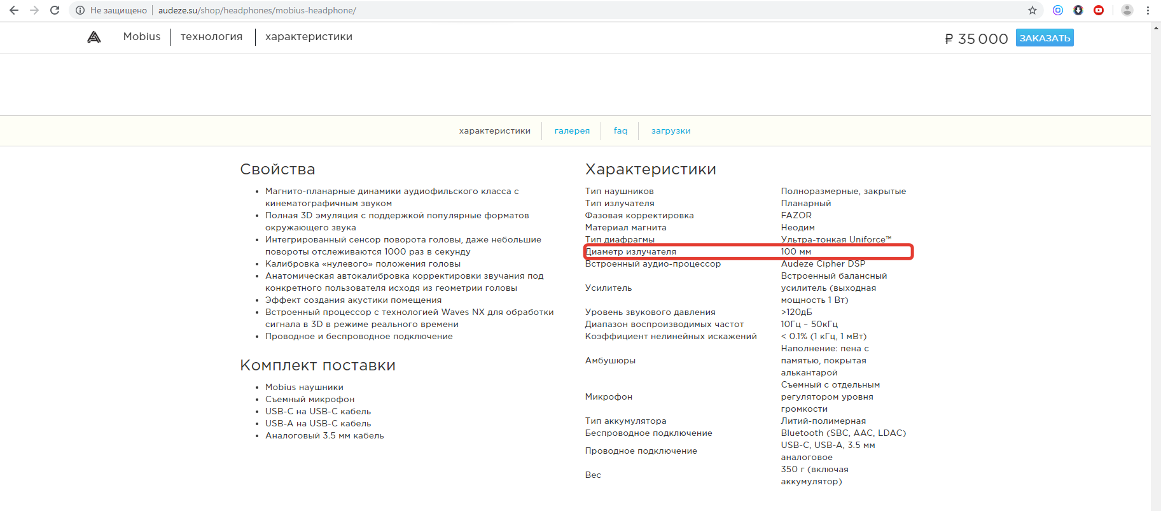Open the blue-purple circle extension icon
Viewport: 1161px width, 511px height.
point(1058,10)
